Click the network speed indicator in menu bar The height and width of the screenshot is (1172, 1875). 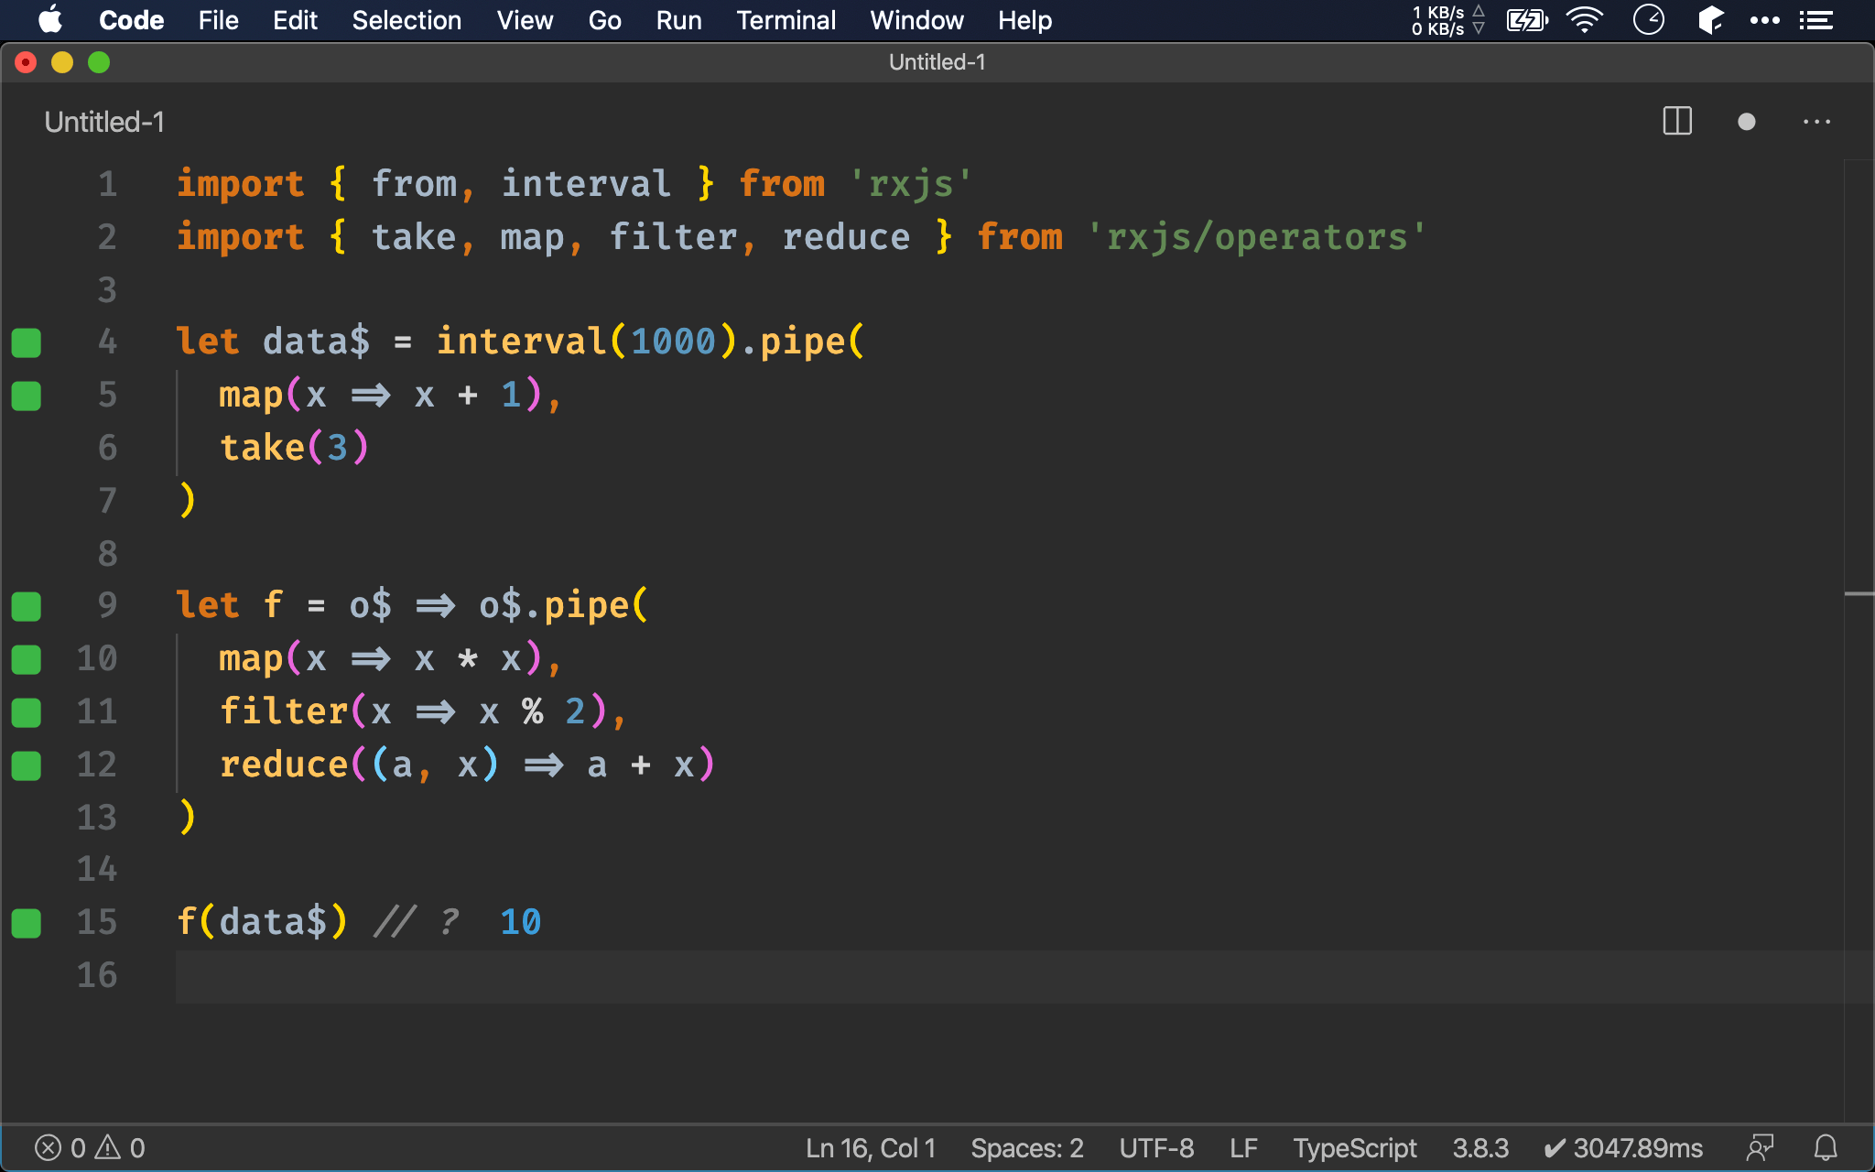pos(1448,20)
